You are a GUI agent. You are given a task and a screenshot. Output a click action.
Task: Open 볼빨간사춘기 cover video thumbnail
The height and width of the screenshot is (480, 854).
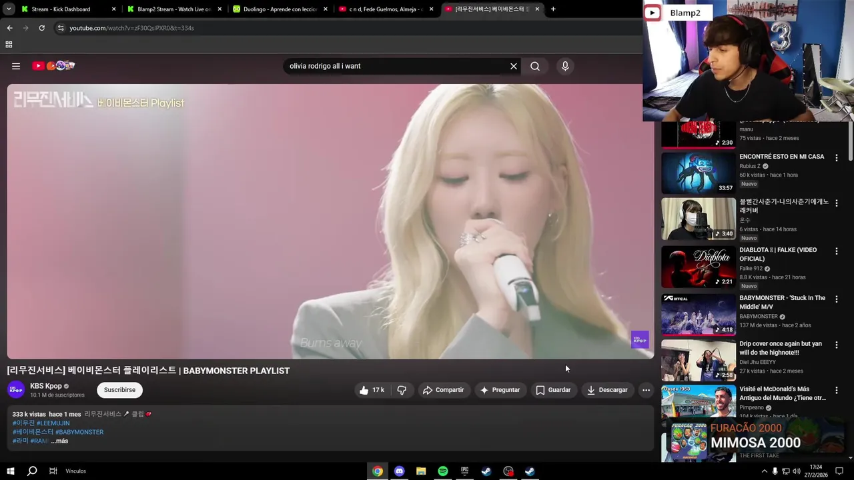[x=698, y=219]
